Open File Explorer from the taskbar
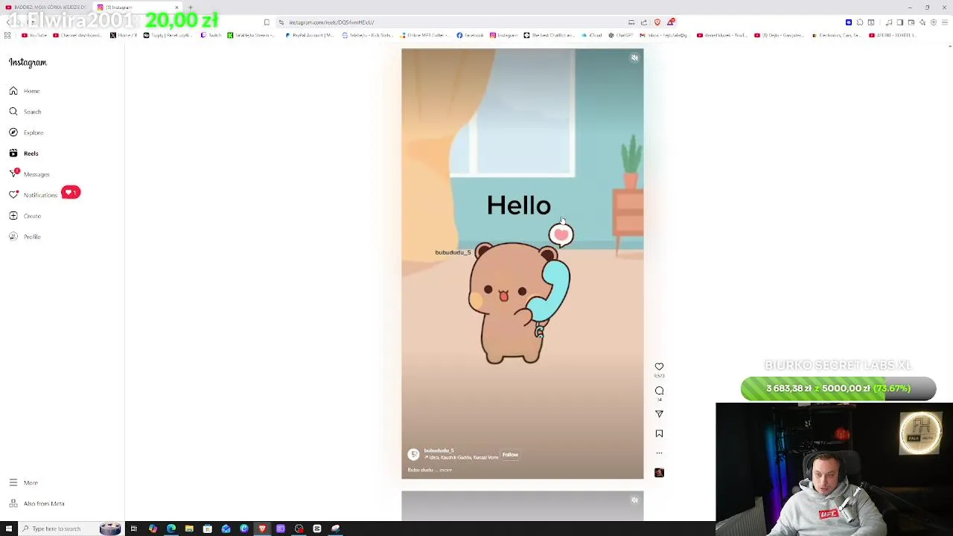The width and height of the screenshot is (953, 536). click(189, 529)
